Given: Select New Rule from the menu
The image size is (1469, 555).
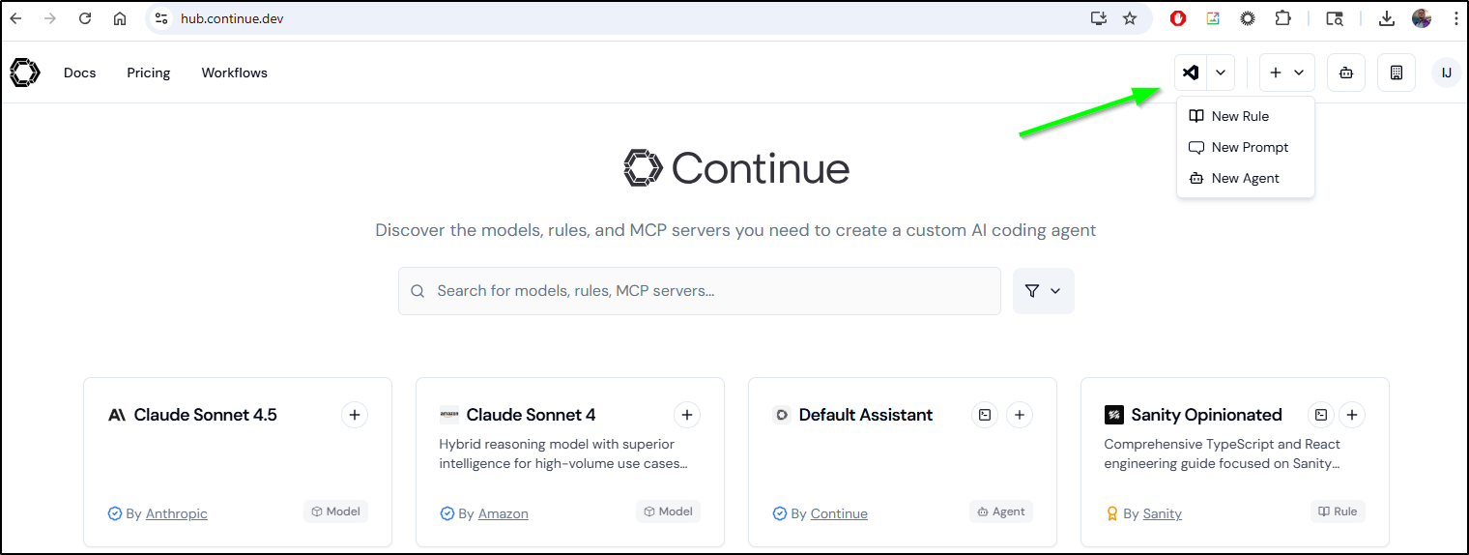Looking at the screenshot, I should click(x=1240, y=116).
